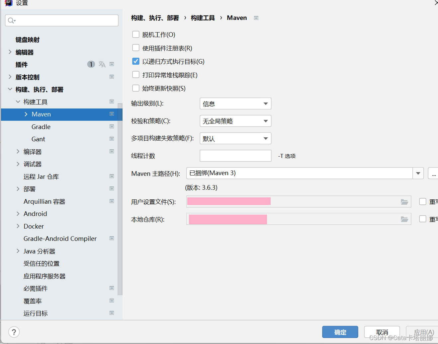Image resolution: width=438 pixels, height=344 pixels.
Task: Open the Maven 主路径 dropdown arrow
Action: click(x=418, y=173)
